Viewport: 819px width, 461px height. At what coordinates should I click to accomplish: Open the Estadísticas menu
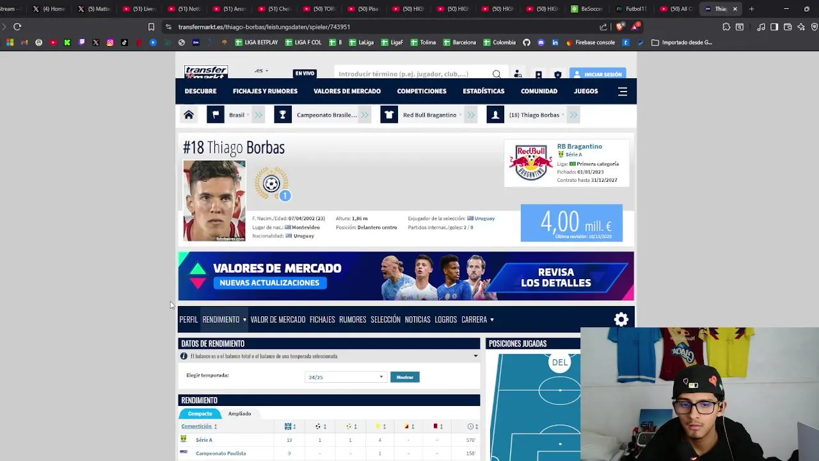(x=484, y=92)
